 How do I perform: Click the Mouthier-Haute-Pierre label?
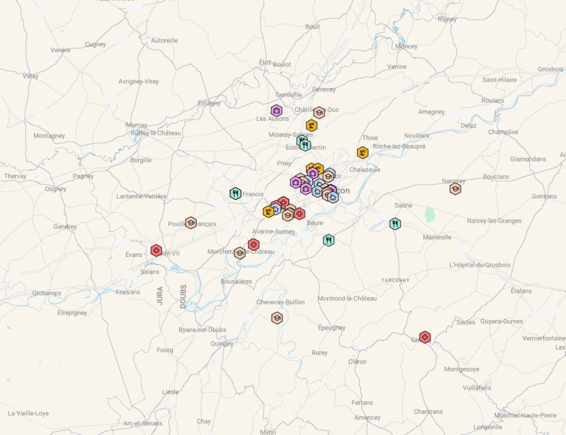pos(525,415)
